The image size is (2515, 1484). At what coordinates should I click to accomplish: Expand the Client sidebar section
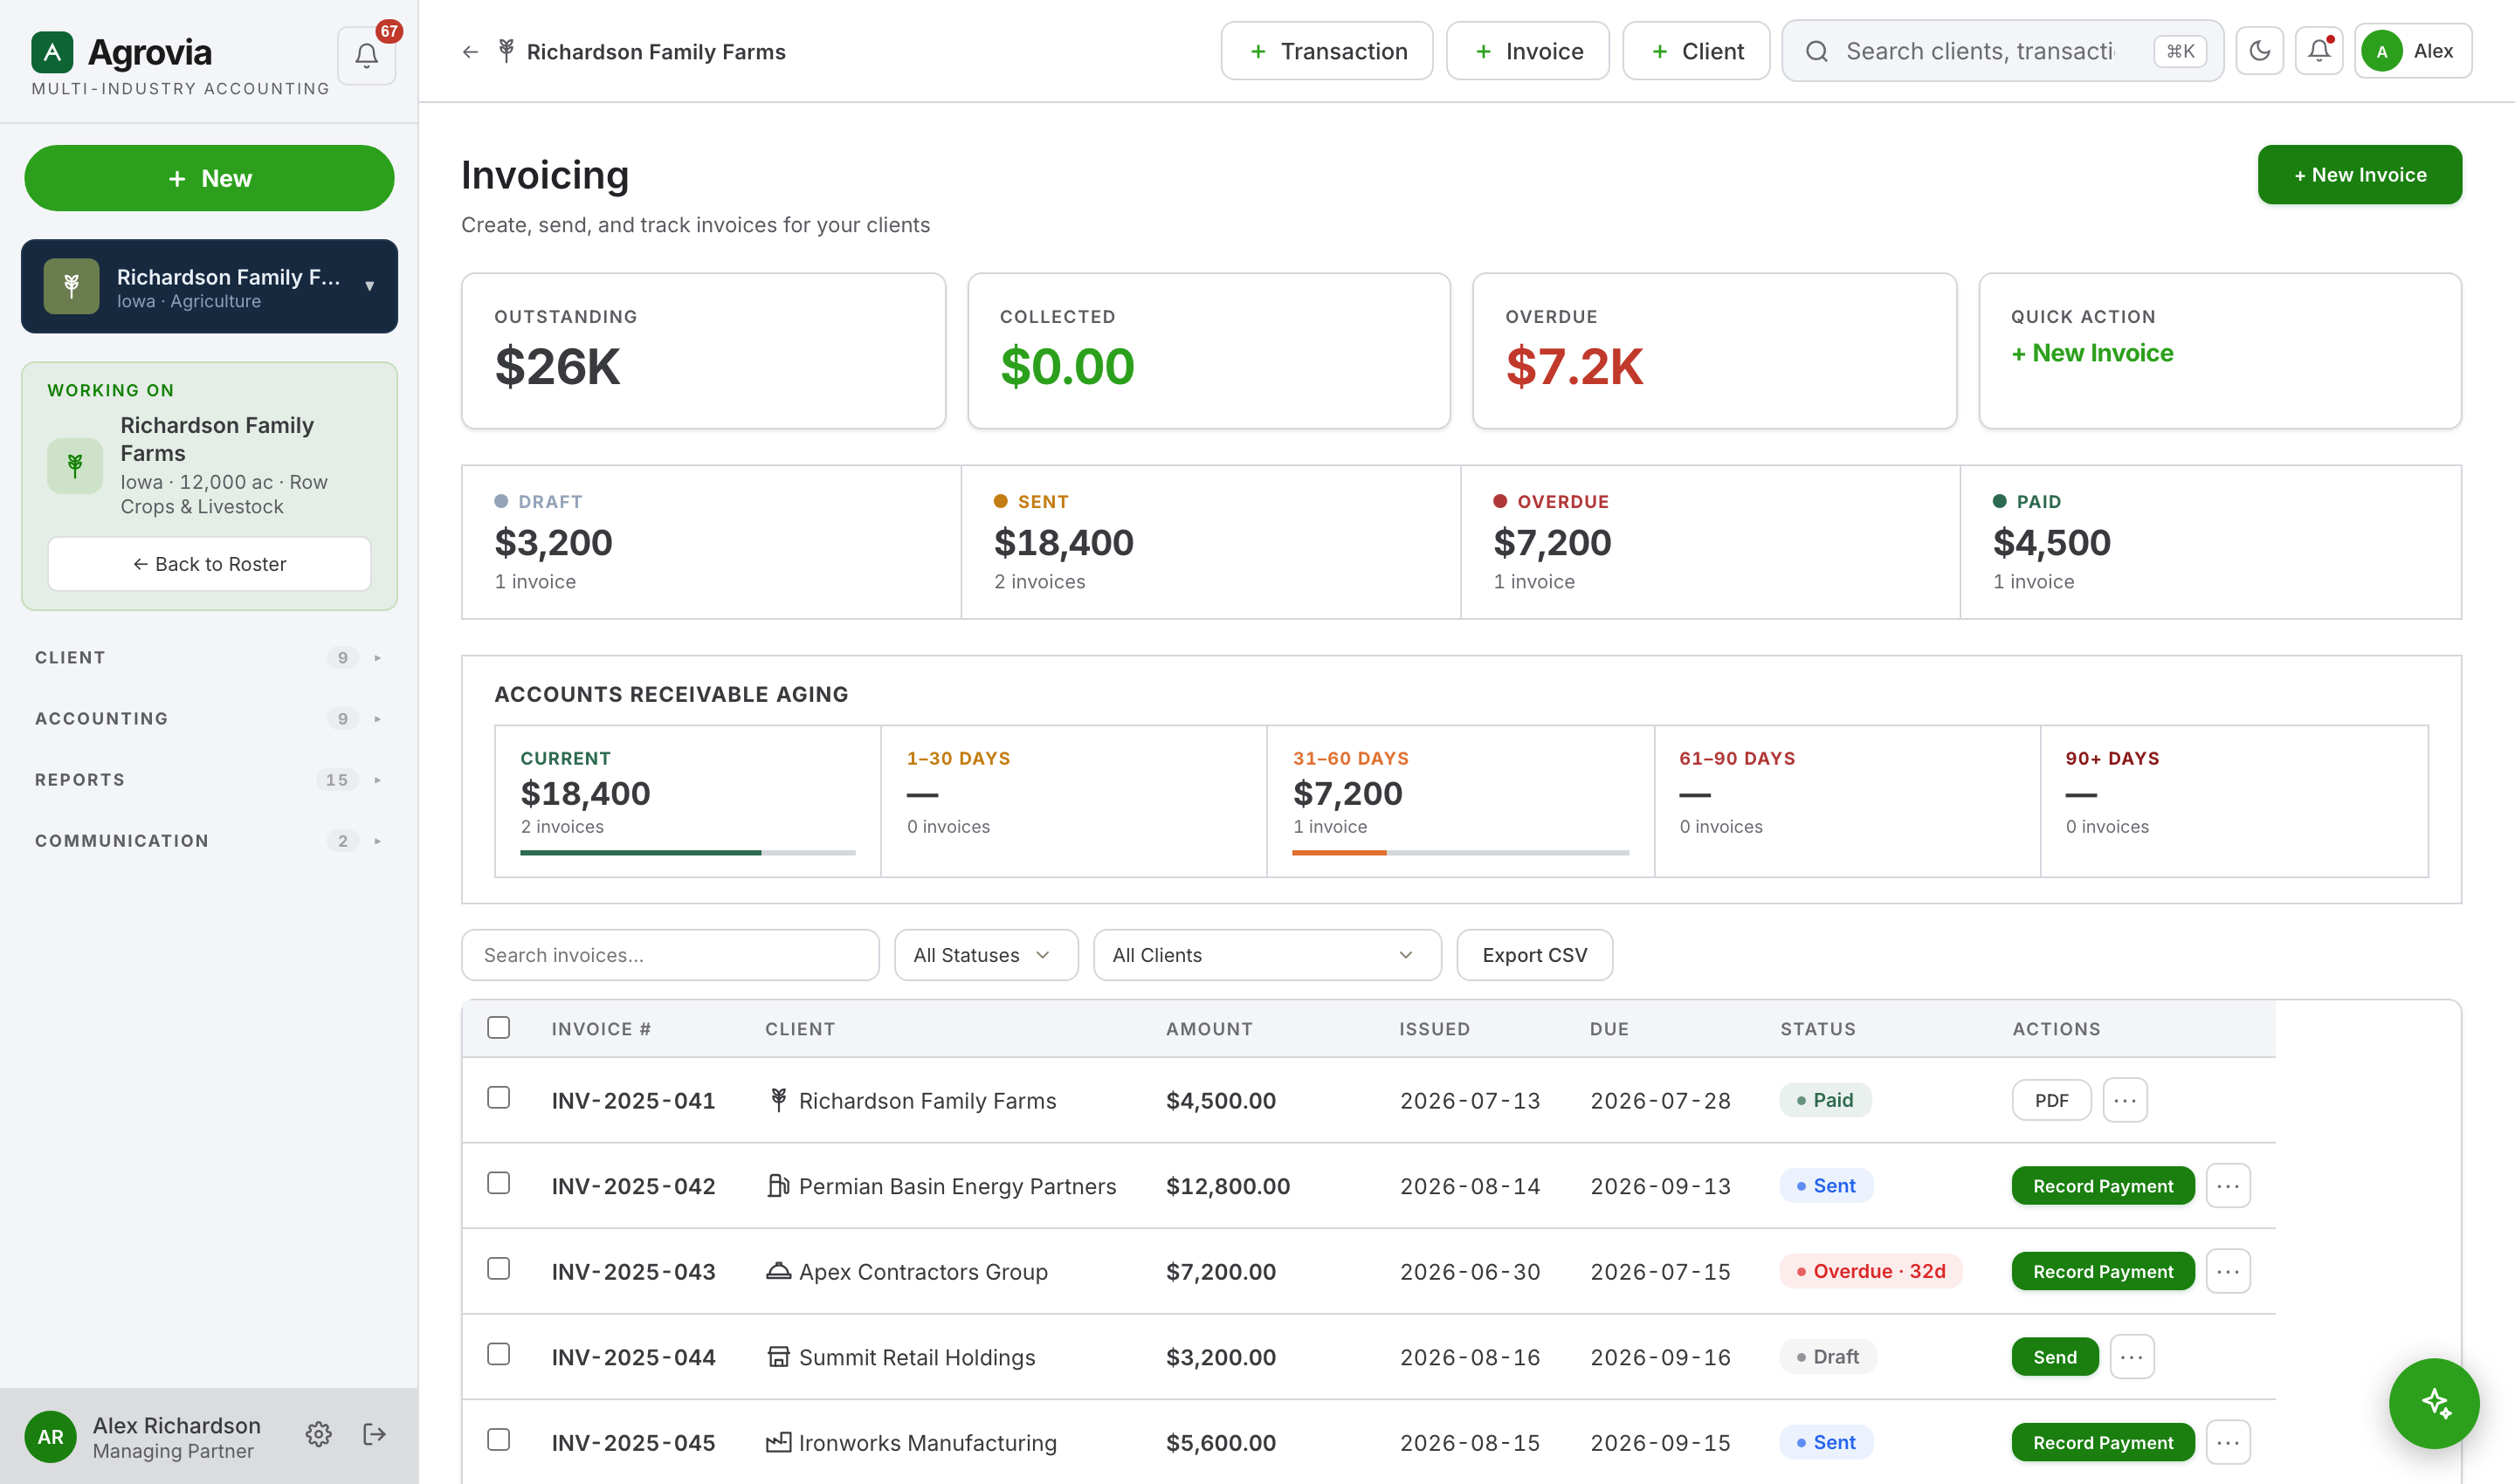(209, 657)
